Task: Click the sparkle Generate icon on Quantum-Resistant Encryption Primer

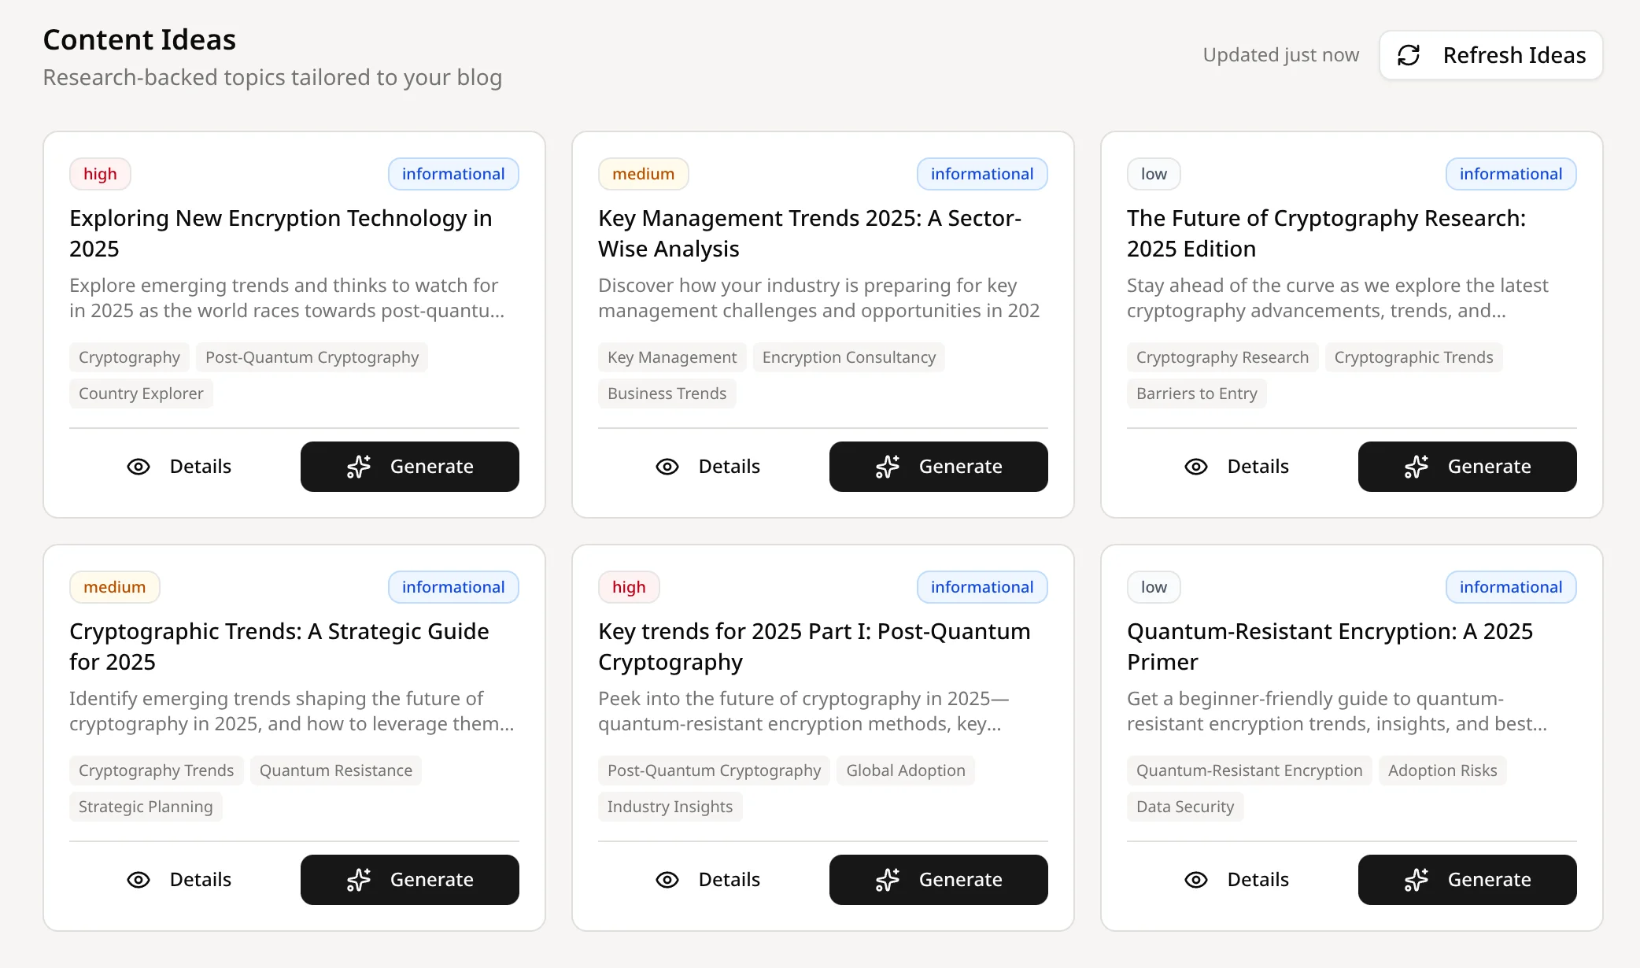Action: pos(1417,880)
